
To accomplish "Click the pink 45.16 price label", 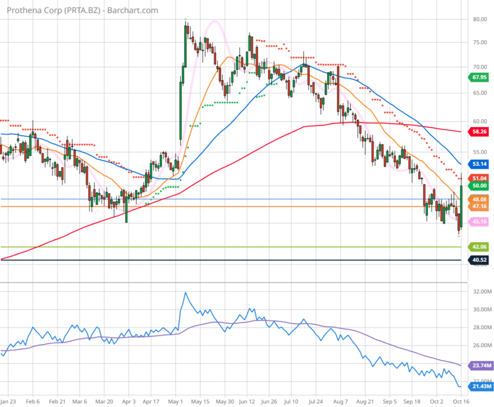I will point(479,222).
